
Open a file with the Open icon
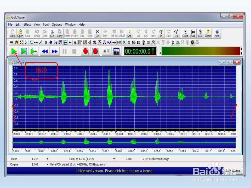tap(20, 33)
